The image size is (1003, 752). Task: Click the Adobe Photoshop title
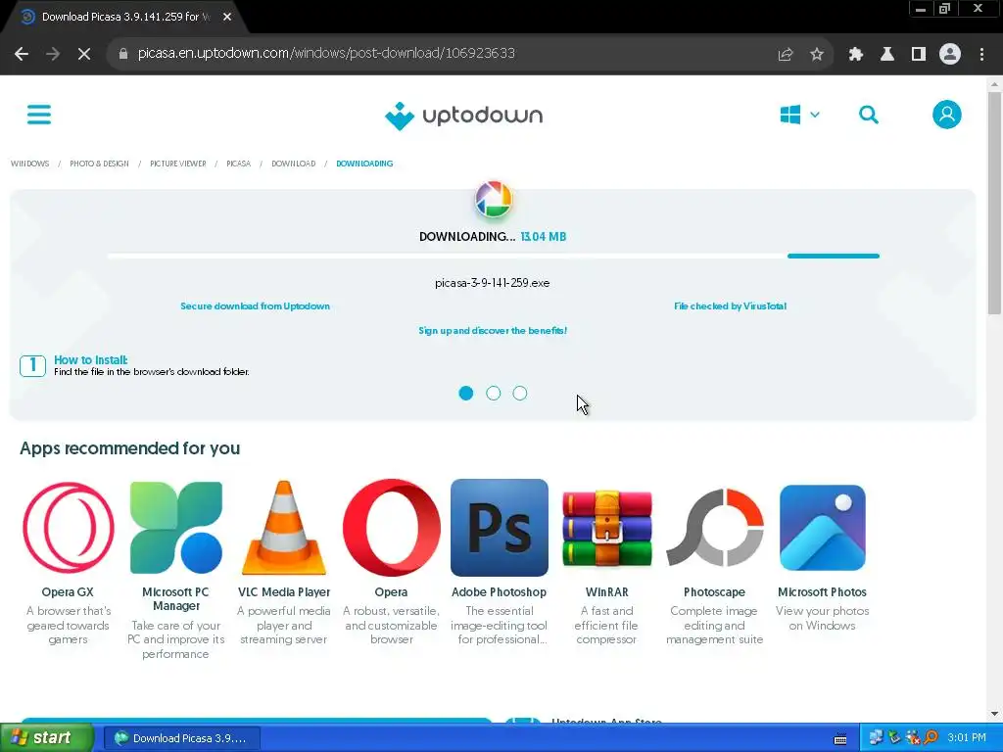click(x=499, y=592)
